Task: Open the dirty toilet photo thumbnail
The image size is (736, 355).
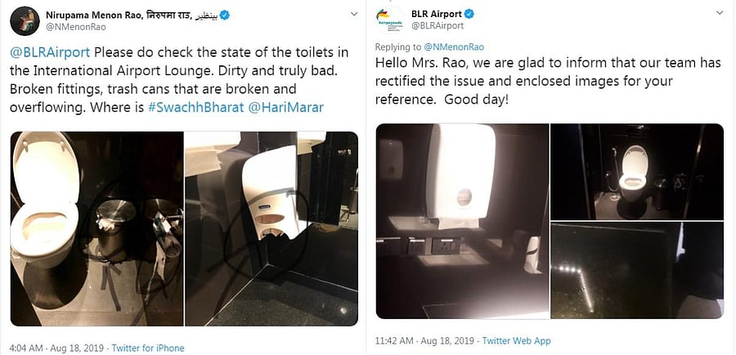Action: 96,229
